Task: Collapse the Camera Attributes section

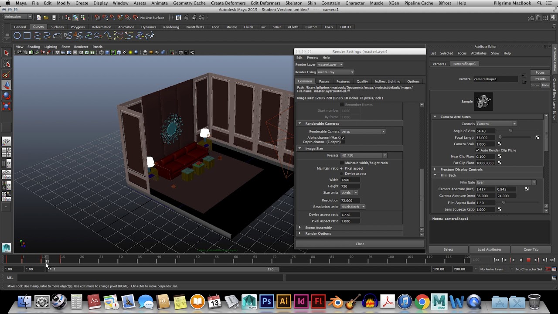Action: 435,117
